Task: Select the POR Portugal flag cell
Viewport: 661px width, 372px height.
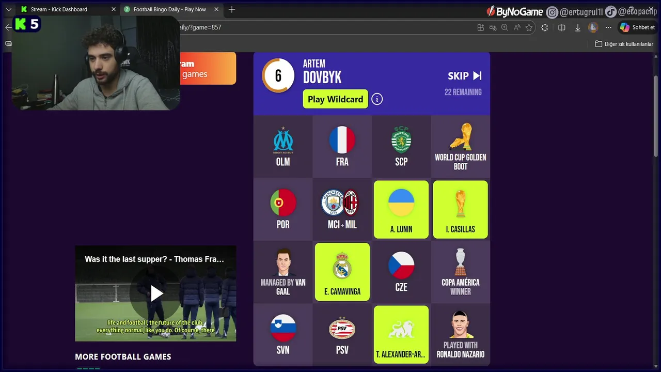Action: (x=283, y=209)
